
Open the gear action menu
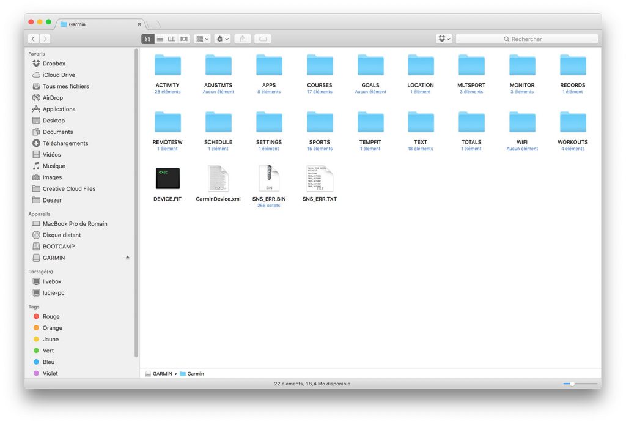point(222,39)
